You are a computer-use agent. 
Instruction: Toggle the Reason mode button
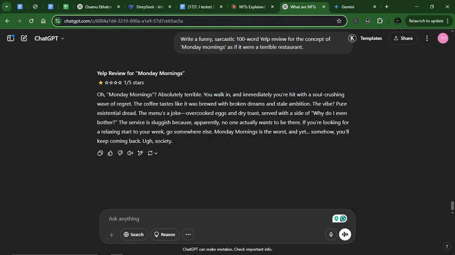pyautogui.click(x=165, y=234)
